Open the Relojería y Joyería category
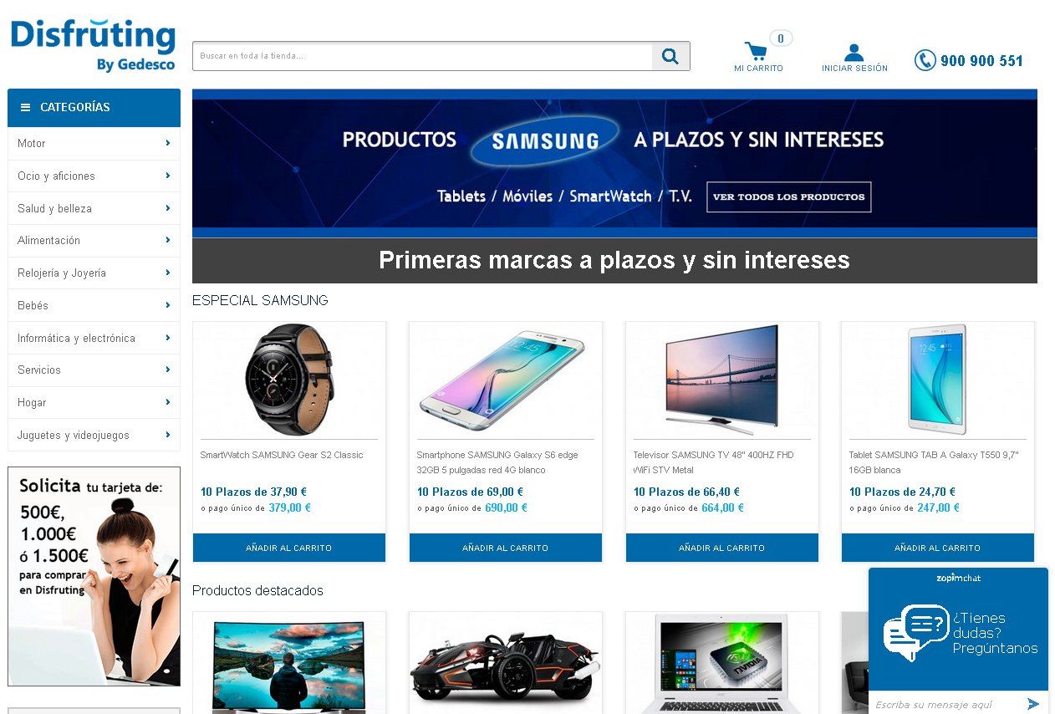Viewport: 1055px width, 714px height. tap(94, 273)
